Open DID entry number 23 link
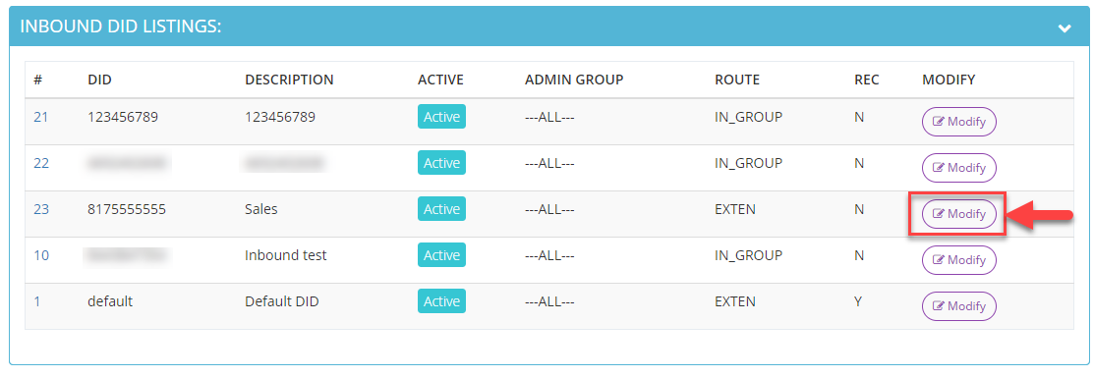Image resolution: width=1094 pixels, height=377 pixels. click(41, 209)
